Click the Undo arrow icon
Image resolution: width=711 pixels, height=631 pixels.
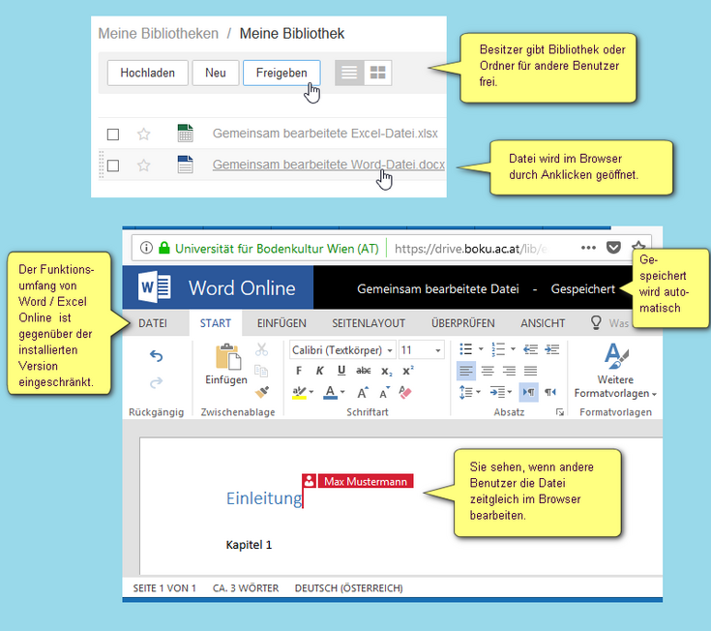tap(156, 356)
